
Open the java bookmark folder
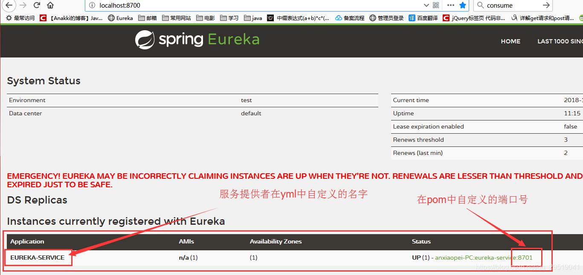[253, 18]
